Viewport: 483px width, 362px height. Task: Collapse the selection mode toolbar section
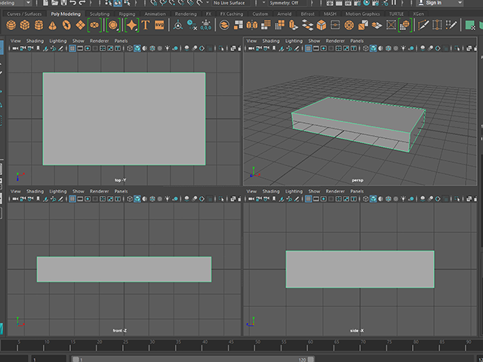(x=137, y=3)
